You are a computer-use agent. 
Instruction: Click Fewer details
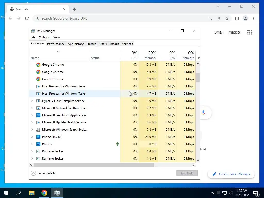pos(43,173)
